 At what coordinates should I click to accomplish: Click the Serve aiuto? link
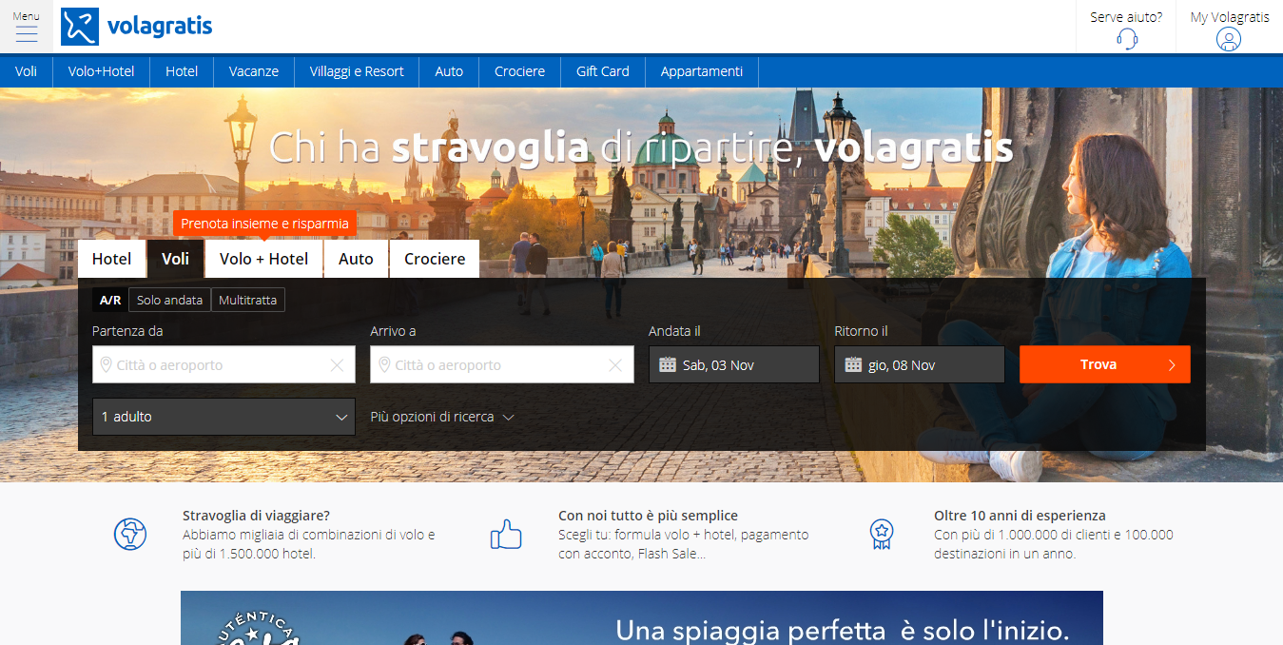1126,17
